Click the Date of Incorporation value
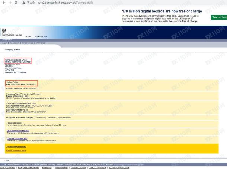The width and height of the screenshot is (227, 170). coord(31,84)
